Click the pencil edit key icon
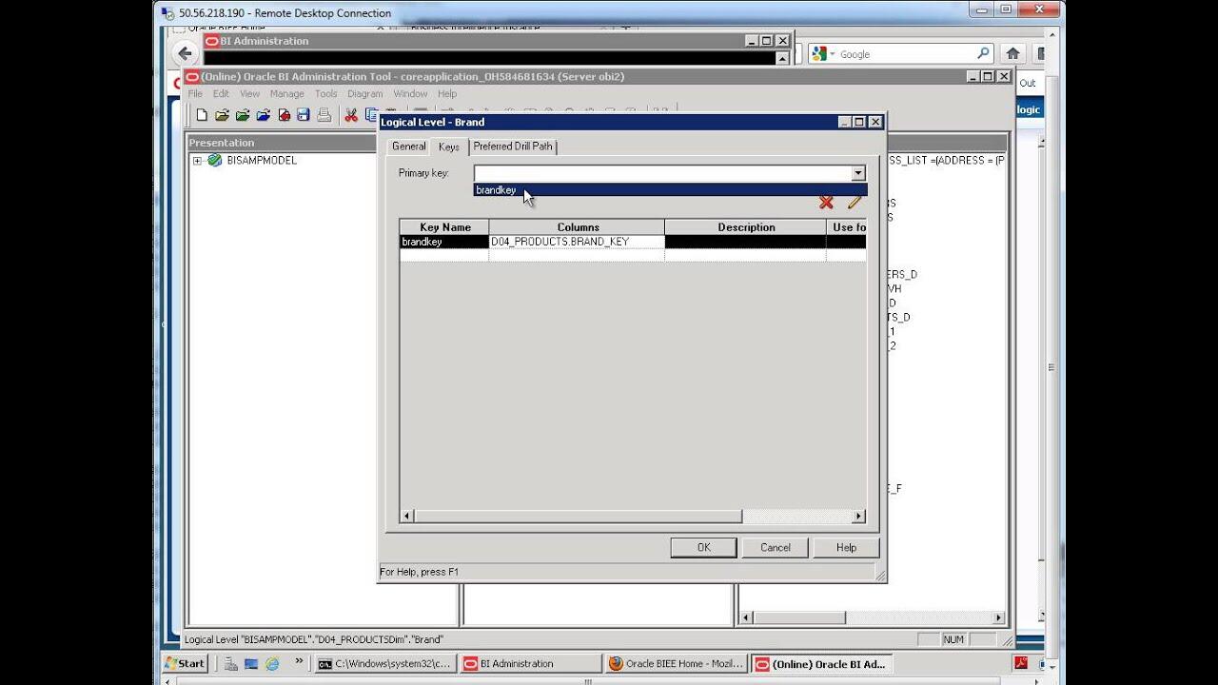The height and width of the screenshot is (685, 1218). pos(855,202)
